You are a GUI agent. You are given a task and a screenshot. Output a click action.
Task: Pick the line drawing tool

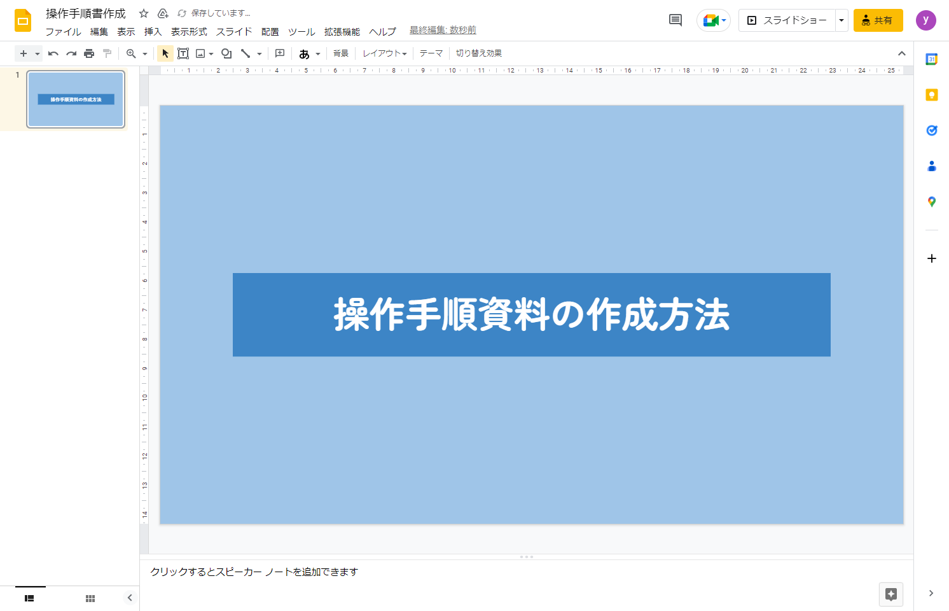click(246, 53)
